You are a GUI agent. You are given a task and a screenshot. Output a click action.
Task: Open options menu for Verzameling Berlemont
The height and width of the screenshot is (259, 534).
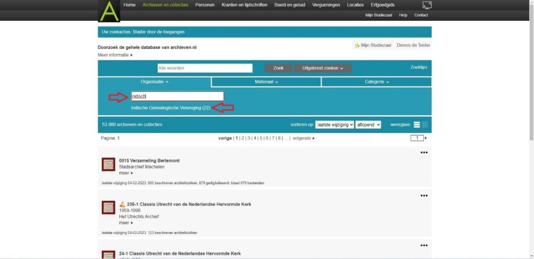(423, 153)
